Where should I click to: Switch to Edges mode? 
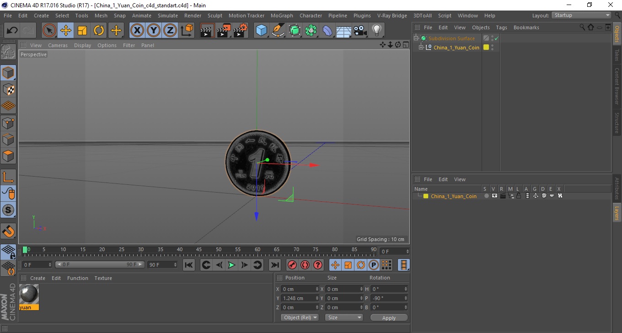(9, 139)
